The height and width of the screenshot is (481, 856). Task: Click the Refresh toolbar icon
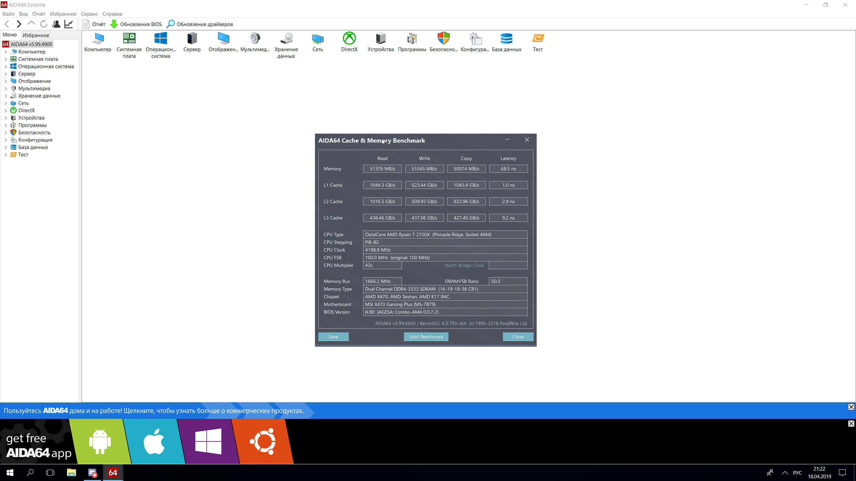point(44,24)
